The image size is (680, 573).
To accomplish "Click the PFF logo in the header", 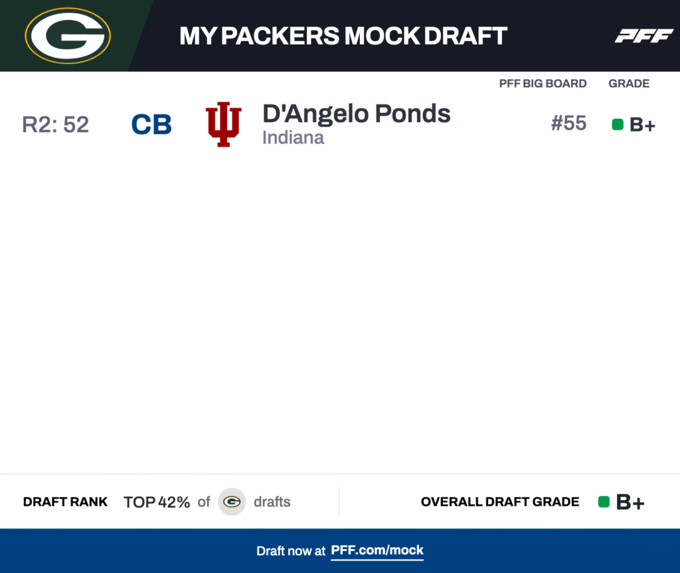I will tap(643, 36).
